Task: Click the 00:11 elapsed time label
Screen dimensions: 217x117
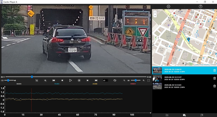Action: tap(3, 77)
